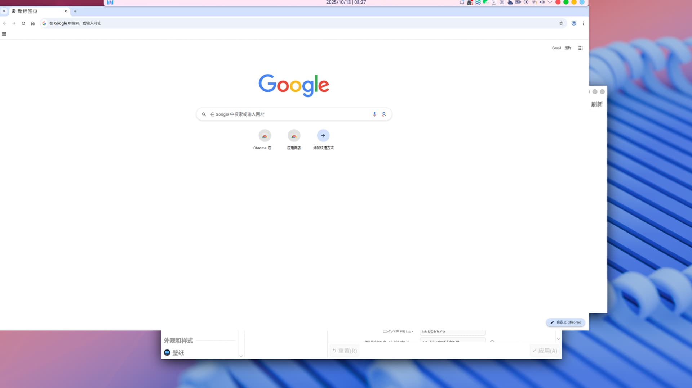Select the 新标签页 tab
The height and width of the screenshot is (388, 692).
tap(36, 11)
